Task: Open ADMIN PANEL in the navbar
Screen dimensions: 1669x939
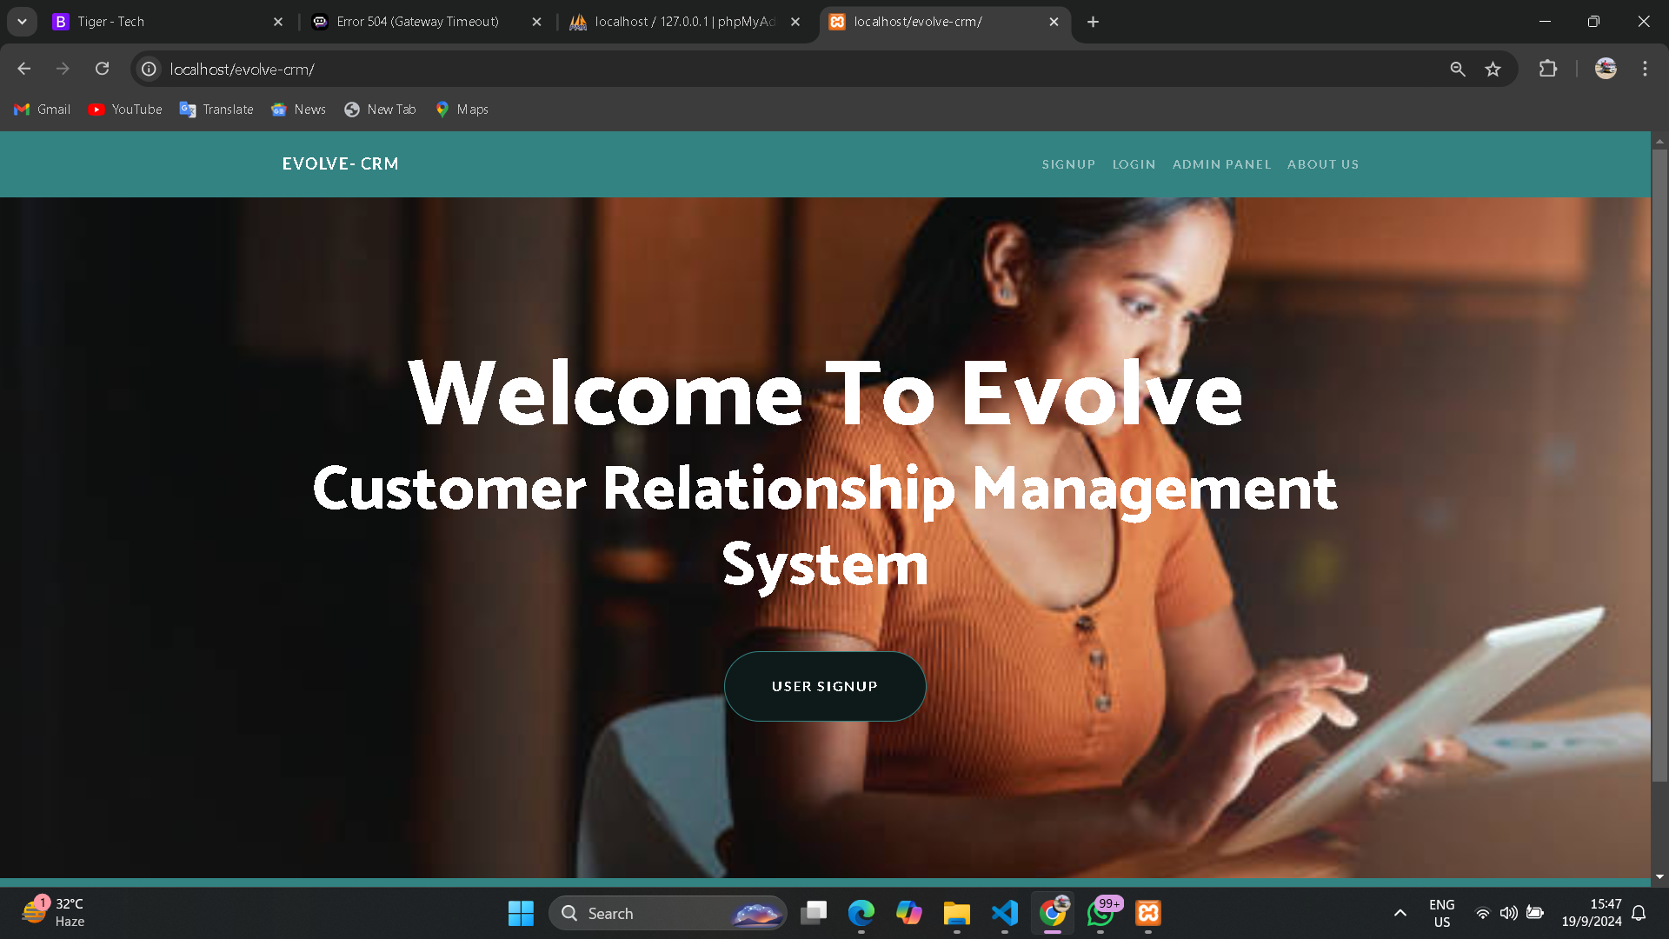Action: (x=1221, y=164)
